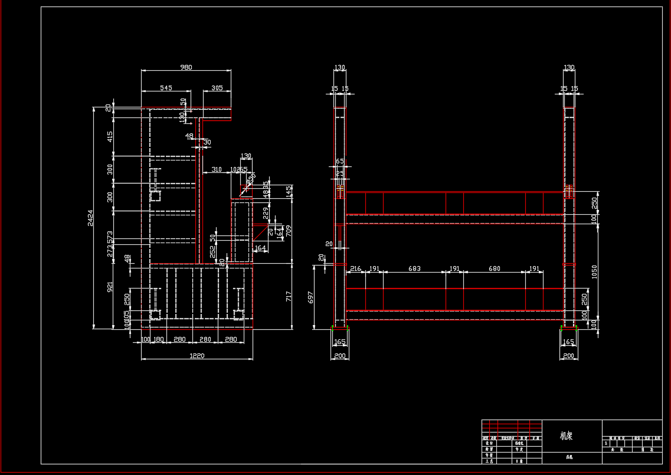Viewport: 671px width, 475px height.
Task: Select the 252 dimension text
Action: tap(213, 253)
